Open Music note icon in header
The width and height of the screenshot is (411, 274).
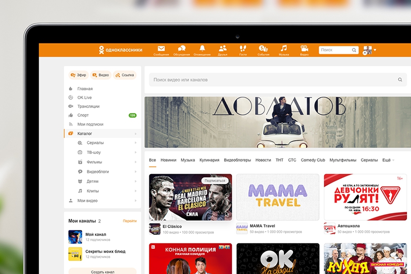[284, 48]
